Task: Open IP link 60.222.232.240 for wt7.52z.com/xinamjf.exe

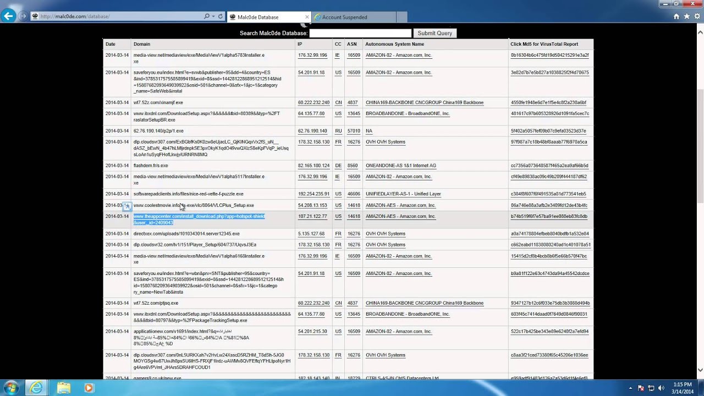Action: pos(313,102)
